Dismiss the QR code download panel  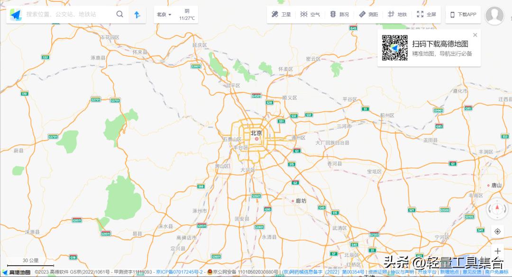click(x=475, y=35)
